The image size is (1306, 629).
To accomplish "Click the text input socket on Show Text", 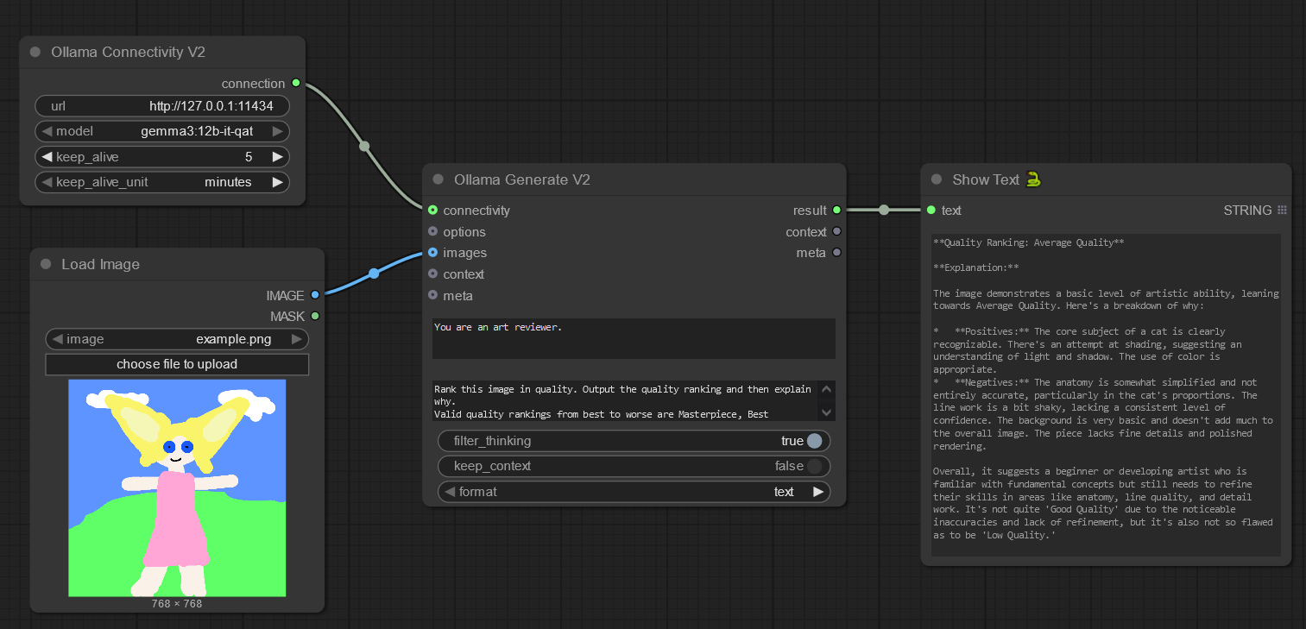I will (931, 210).
